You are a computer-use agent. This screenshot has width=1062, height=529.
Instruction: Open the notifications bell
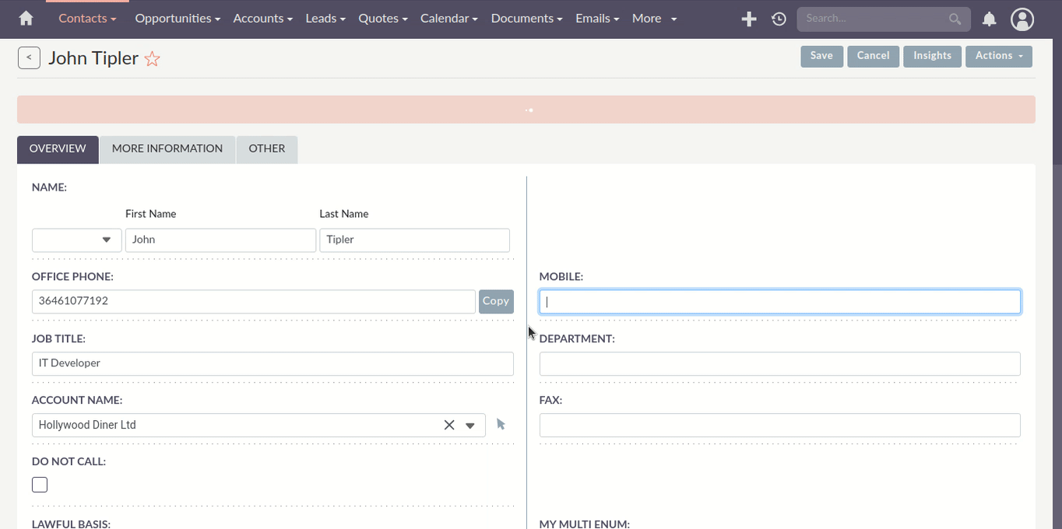coord(989,19)
